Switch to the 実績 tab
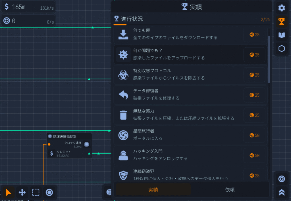 (153, 190)
